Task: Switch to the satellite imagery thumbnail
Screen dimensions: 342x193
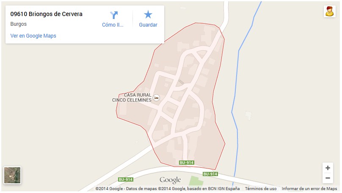Action: coord(12,175)
